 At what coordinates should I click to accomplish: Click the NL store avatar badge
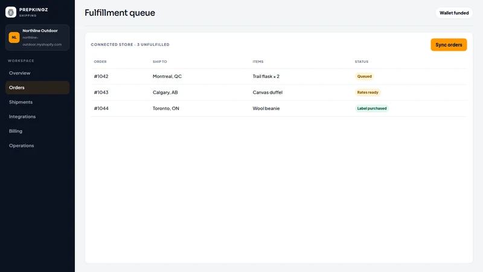pyautogui.click(x=14, y=37)
